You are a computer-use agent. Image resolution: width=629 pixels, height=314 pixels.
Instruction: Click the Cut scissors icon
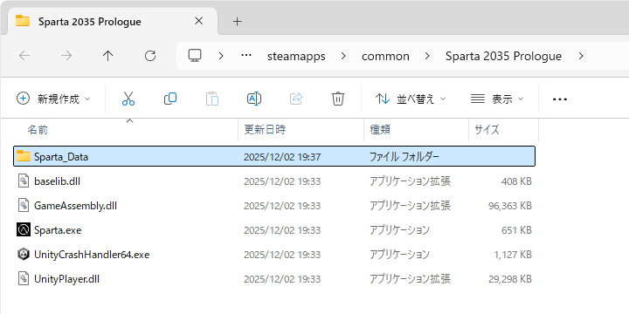(x=128, y=99)
